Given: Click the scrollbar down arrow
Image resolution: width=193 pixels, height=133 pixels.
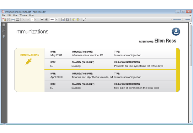Looking at the screenshot, I should point(190,122).
